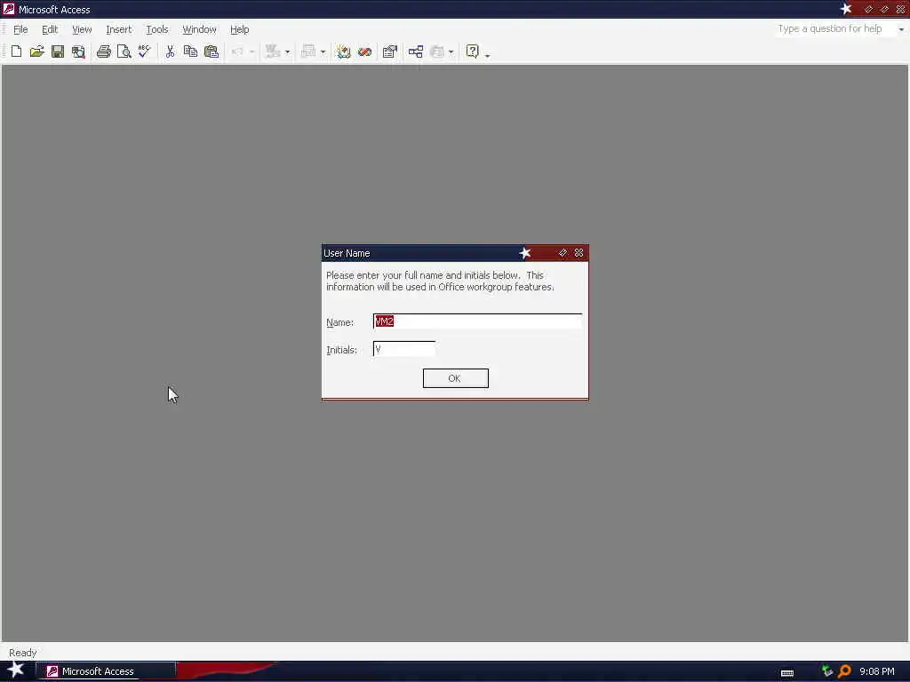
Task: Confirm the User Name dialog with OK
Action: (456, 378)
